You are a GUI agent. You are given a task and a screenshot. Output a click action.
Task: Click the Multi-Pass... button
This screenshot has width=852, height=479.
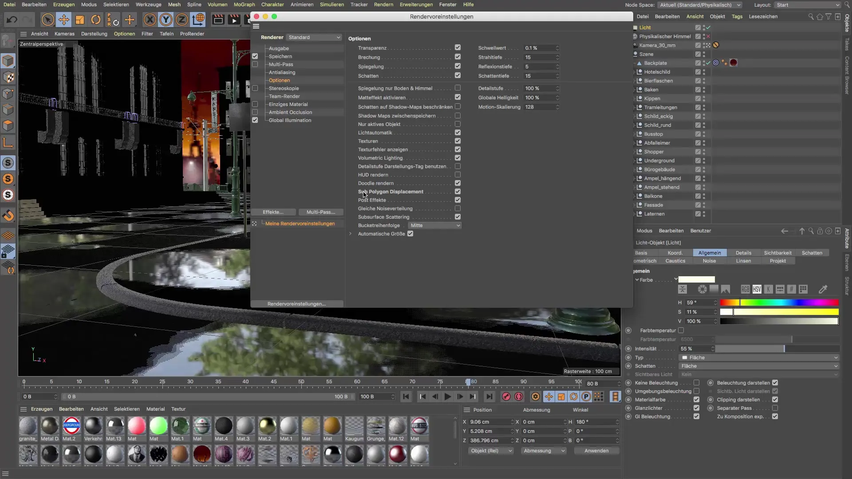pos(321,212)
